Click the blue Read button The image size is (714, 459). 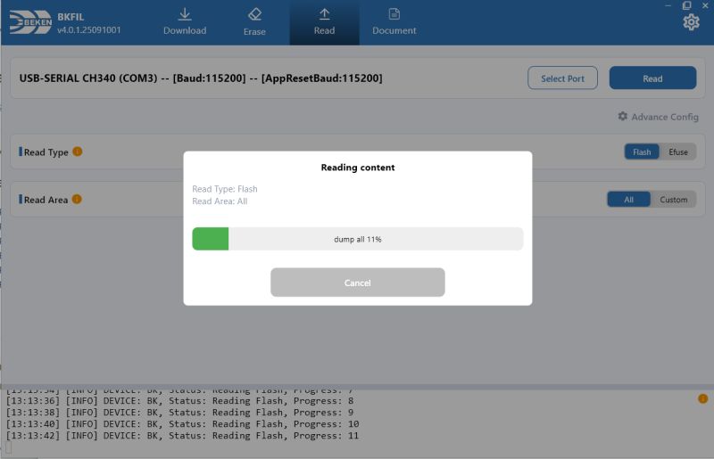pyautogui.click(x=652, y=78)
